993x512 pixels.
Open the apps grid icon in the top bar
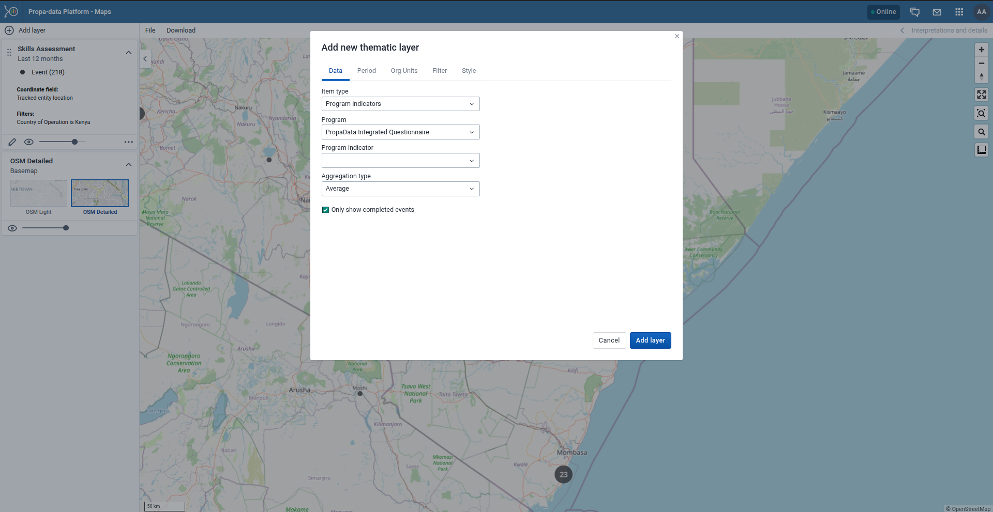pos(959,11)
